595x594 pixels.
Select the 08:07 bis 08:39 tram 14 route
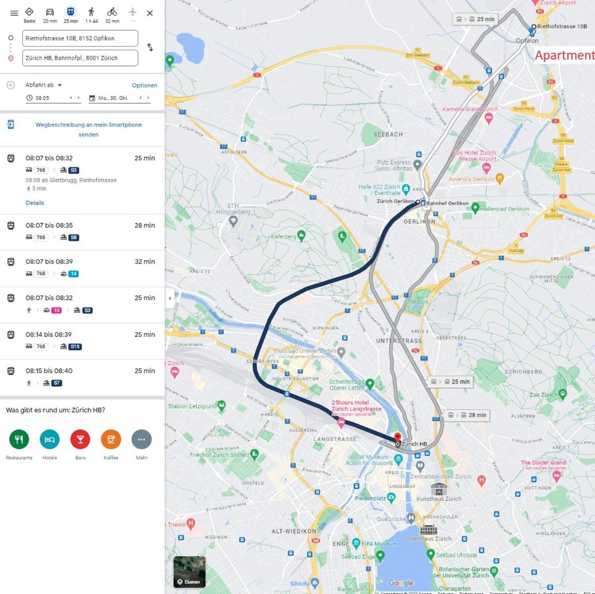pos(82,268)
